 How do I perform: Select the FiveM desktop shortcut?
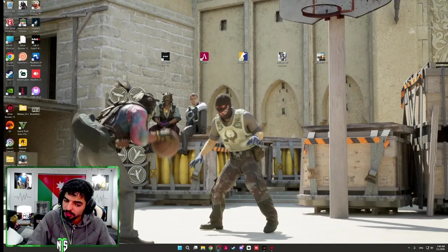[204, 58]
